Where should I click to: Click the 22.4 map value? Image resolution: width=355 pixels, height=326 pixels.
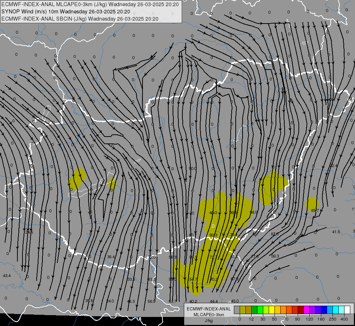(333, 166)
